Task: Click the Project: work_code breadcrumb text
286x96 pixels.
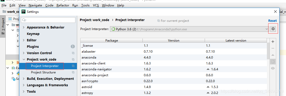Action: coord(94,20)
